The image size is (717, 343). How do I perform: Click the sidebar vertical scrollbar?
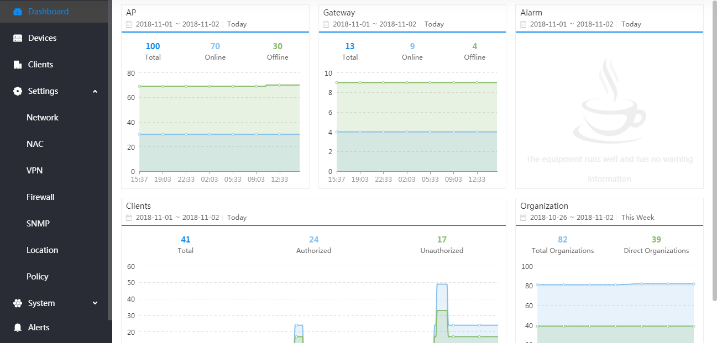click(110, 160)
